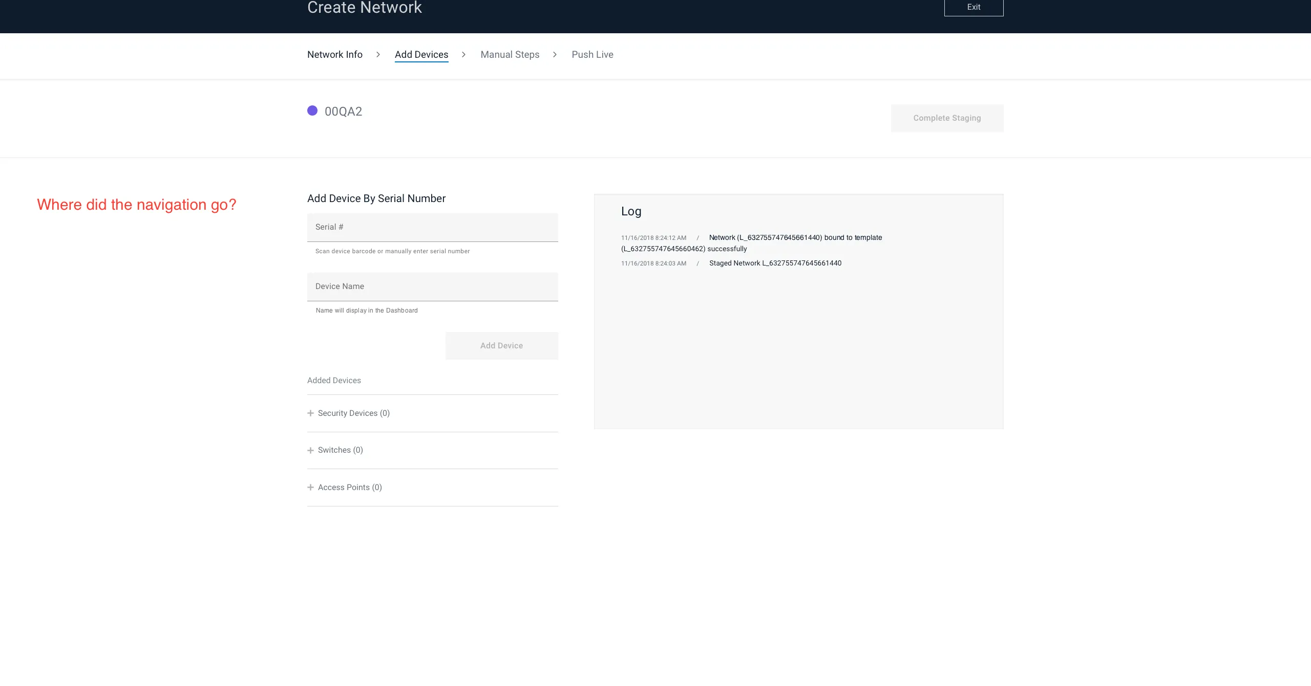Click the 8:24:12 AM log timestamp
Screen dimensions: 1311x686
[x=653, y=238]
